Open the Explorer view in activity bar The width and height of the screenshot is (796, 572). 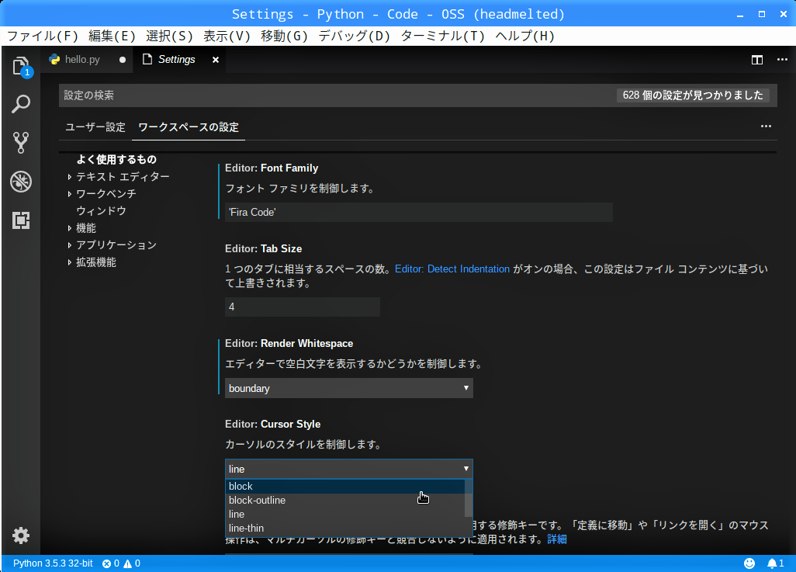[x=21, y=66]
